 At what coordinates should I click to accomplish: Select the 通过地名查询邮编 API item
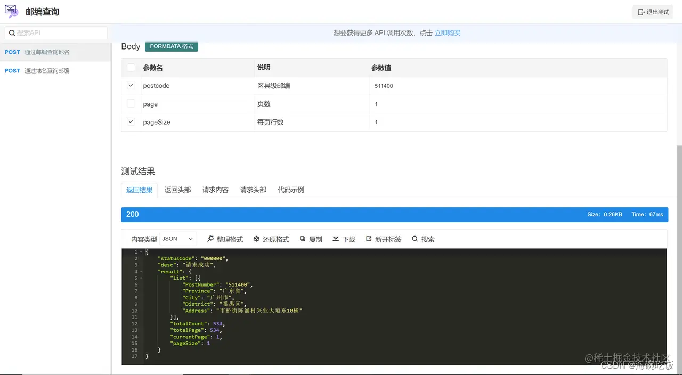(55, 70)
